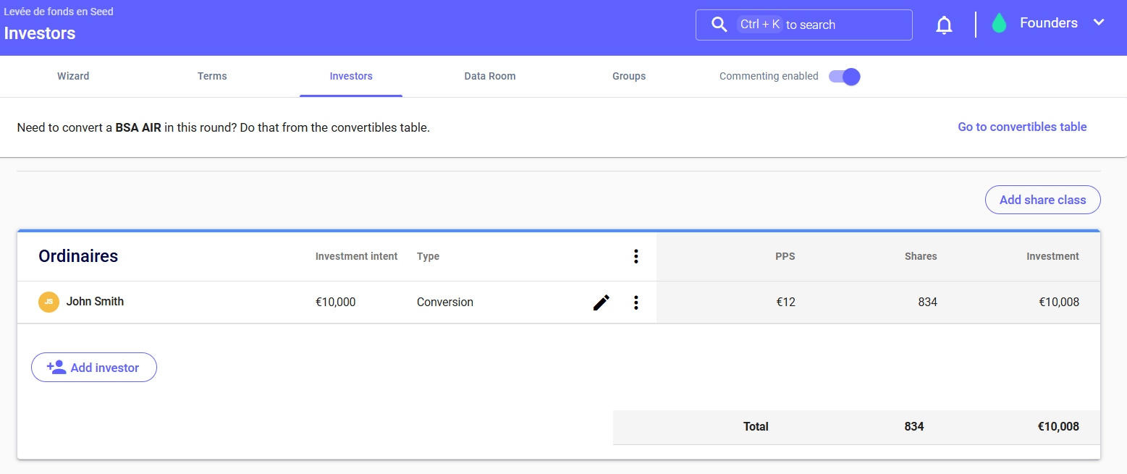Disable the Commenting enabled toggle
Image resolution: width=1127 pixels, height=474 pixels.
[844, 77]
